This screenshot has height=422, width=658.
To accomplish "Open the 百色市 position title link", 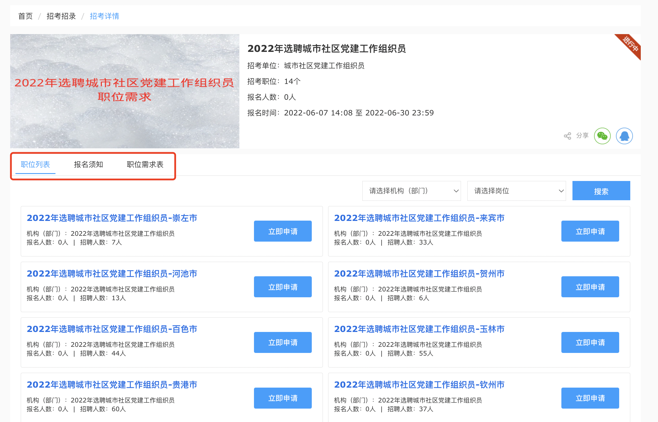I will tap(112, 329).
